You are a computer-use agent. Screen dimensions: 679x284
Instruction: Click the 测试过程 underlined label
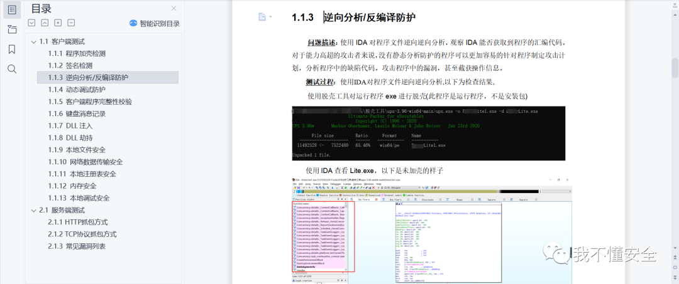coord(320,82)
